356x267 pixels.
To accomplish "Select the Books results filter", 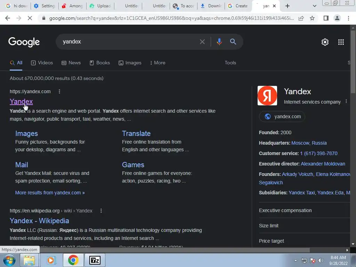I will click(x=100, y=63).
